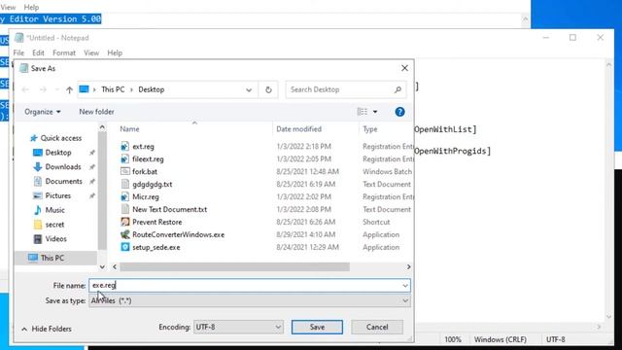Viewport: 622px width, 350px height.
Task: Select the Micr.reg file
Action: point(146,196)
